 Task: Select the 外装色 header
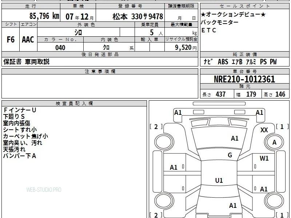coord(86,25)
